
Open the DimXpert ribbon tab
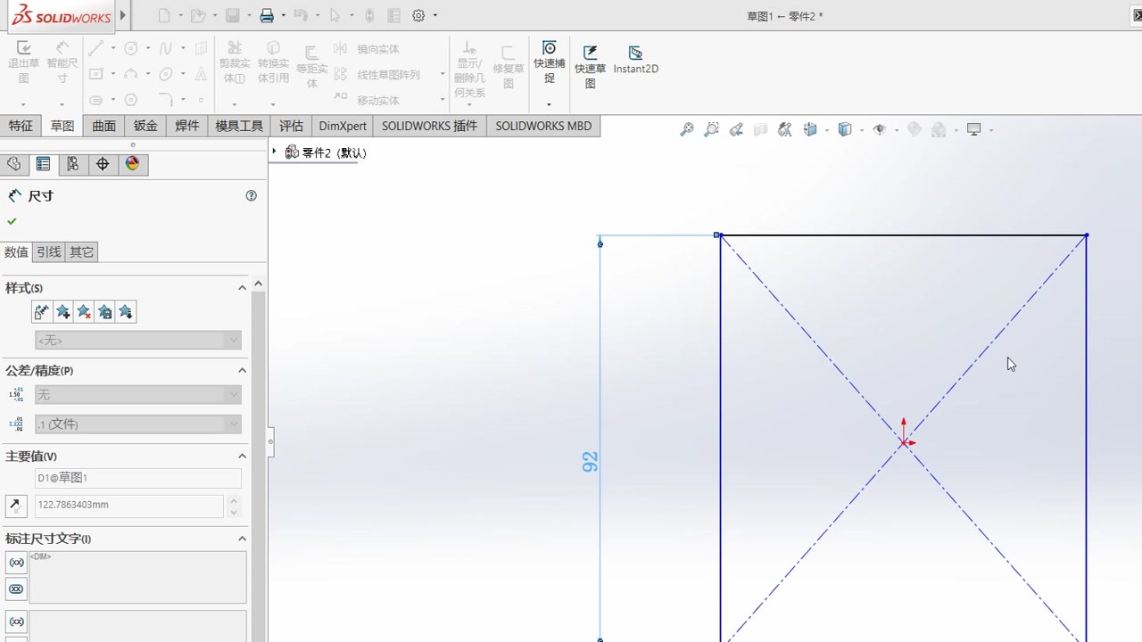343,126
